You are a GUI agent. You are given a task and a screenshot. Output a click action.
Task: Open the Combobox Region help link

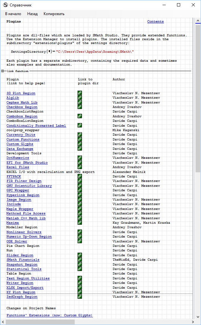(22, 116)
